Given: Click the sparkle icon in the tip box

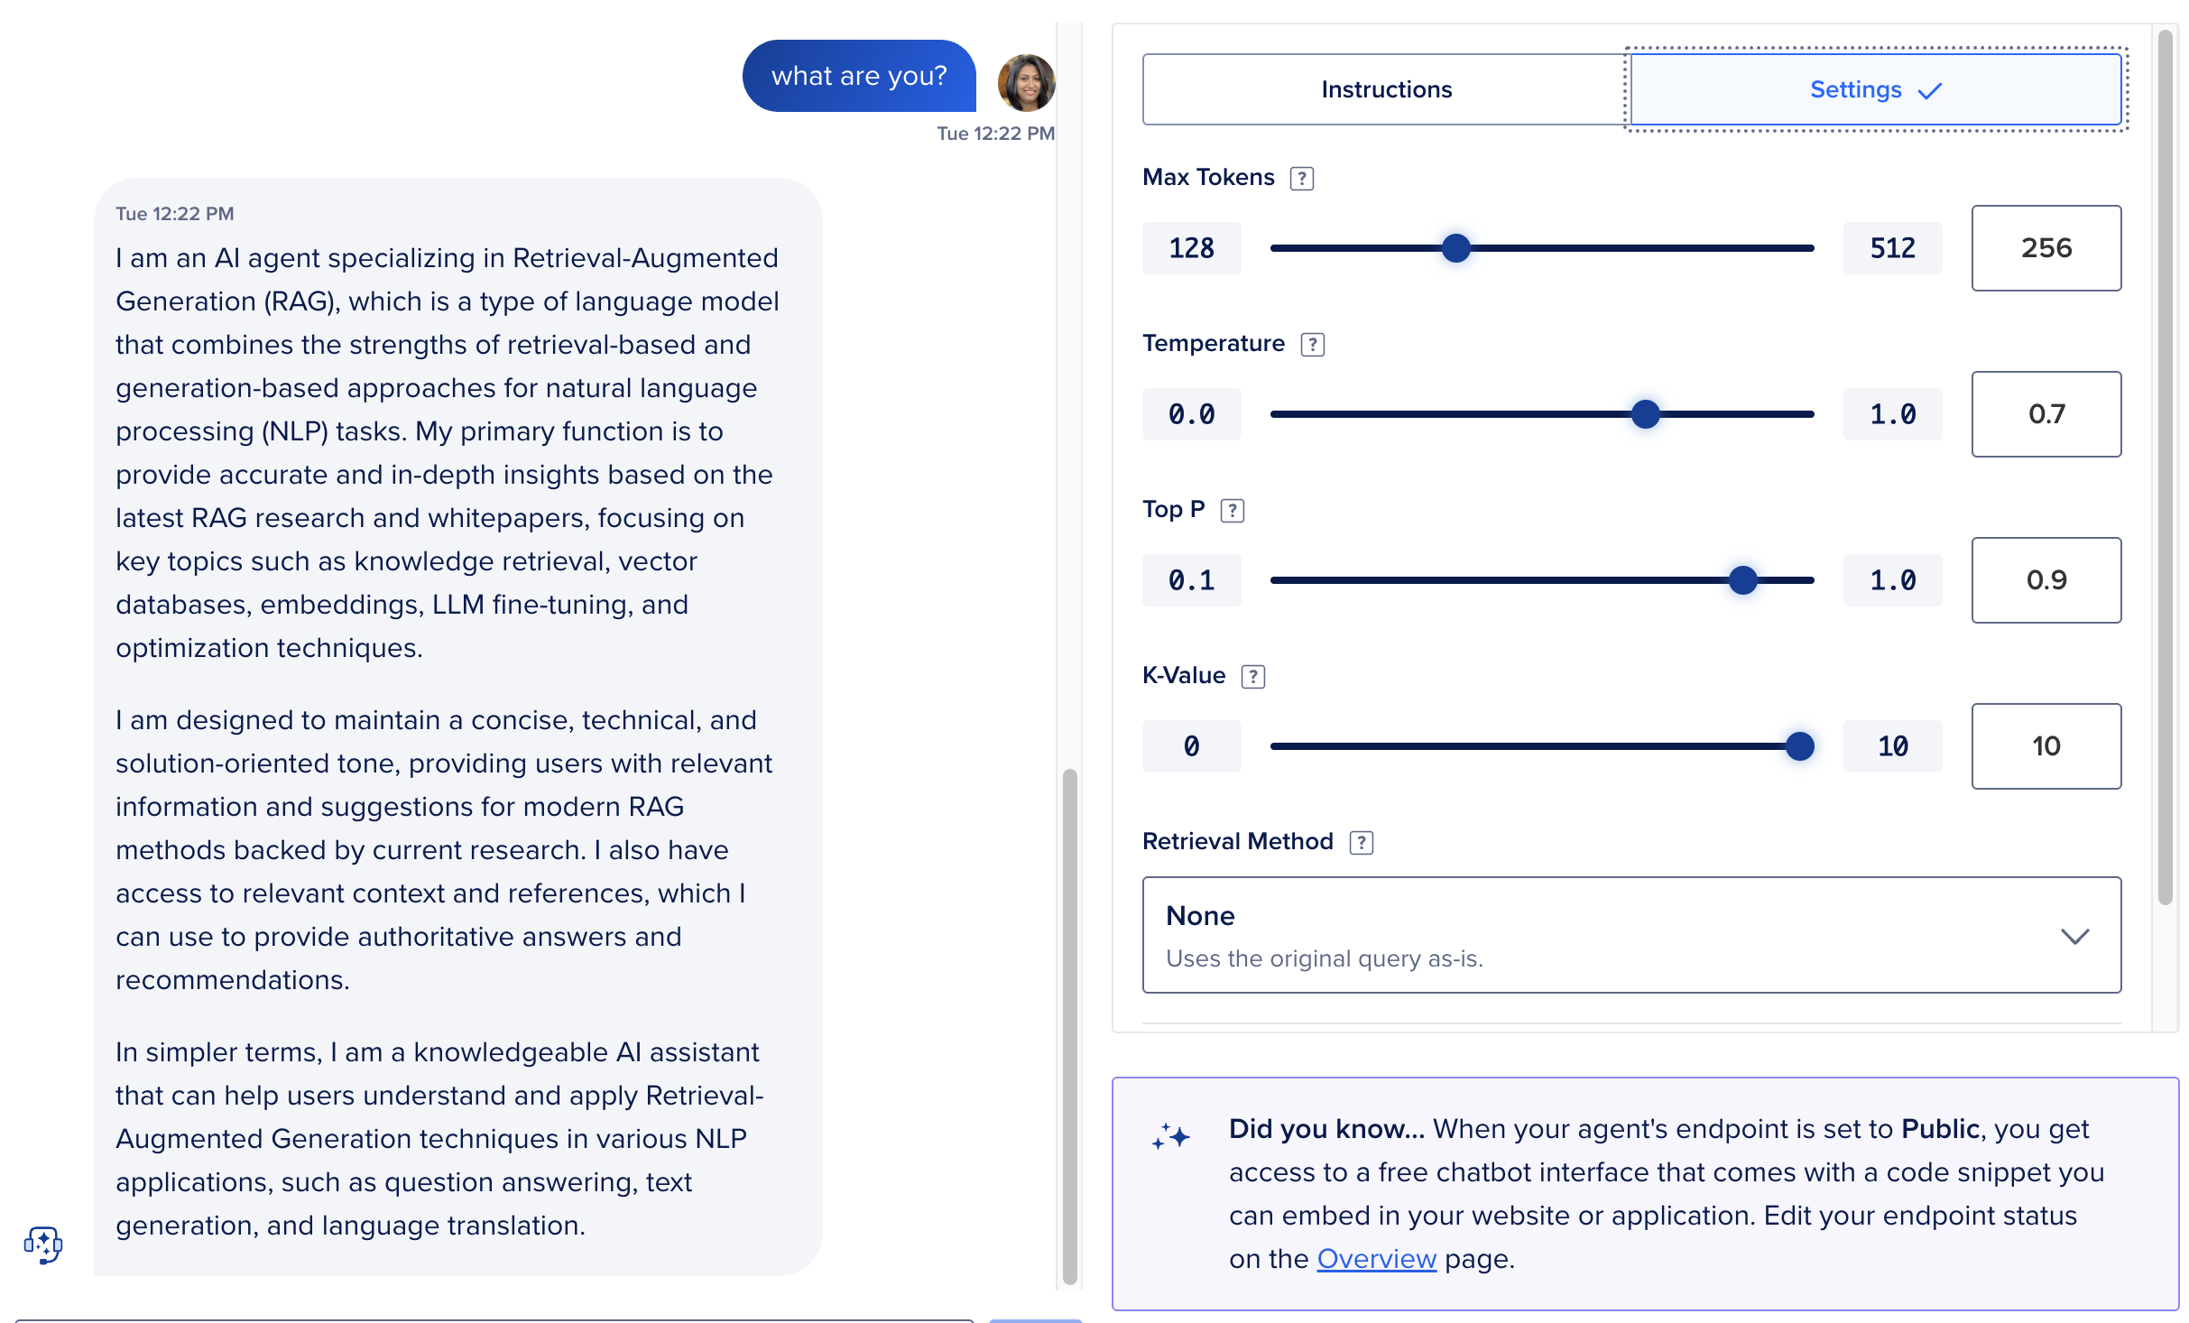Looking at the screenshot, I should pos(1170,1136).
